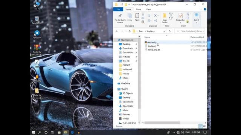Click the Select grid icon
Image resolution: width=241 pixels, height=135 pixels.
tap(197, 15)
